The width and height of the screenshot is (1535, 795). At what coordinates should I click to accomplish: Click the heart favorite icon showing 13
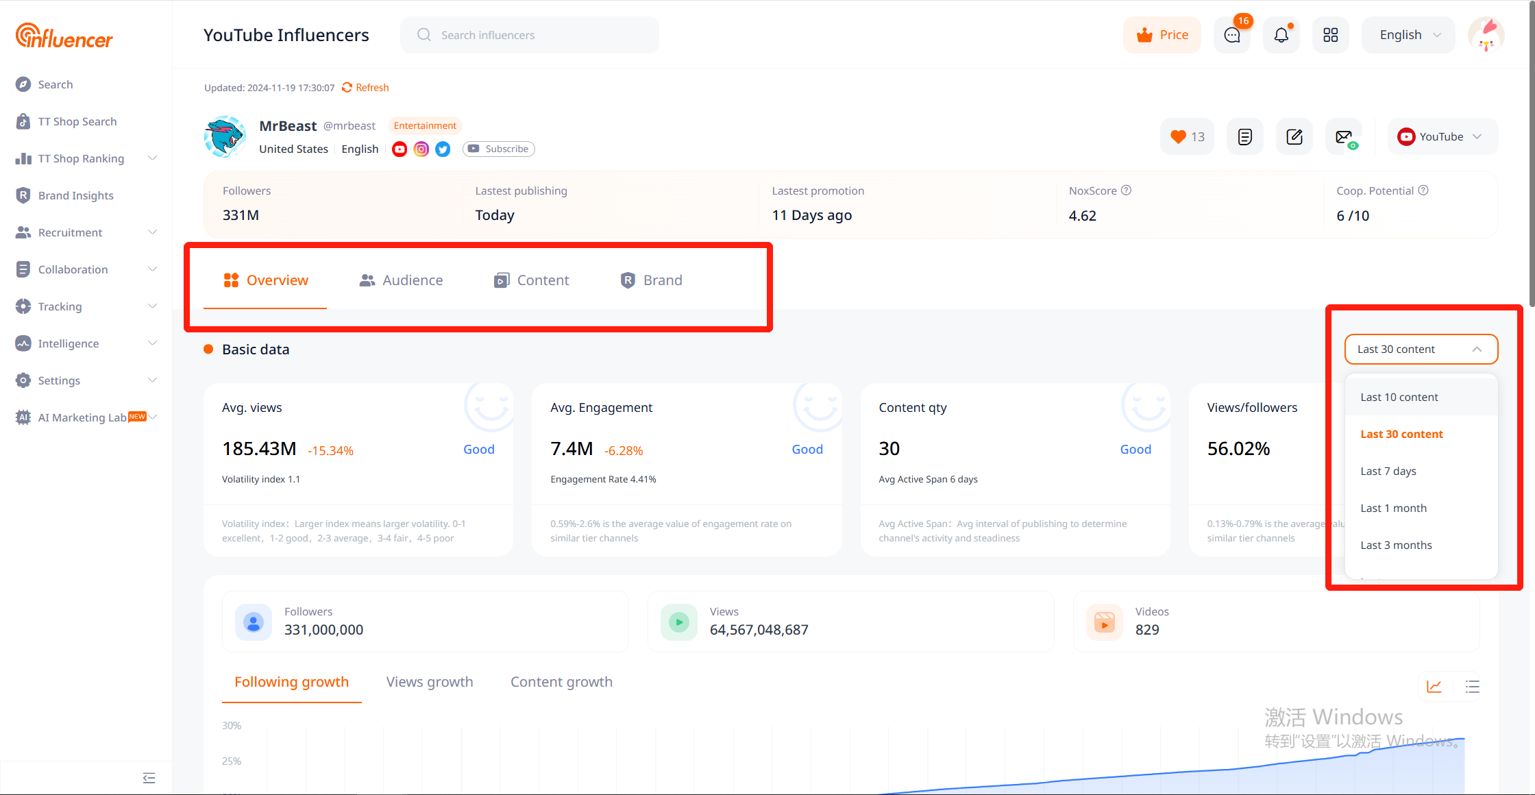pyautogui.click(x=1187, y=136)
